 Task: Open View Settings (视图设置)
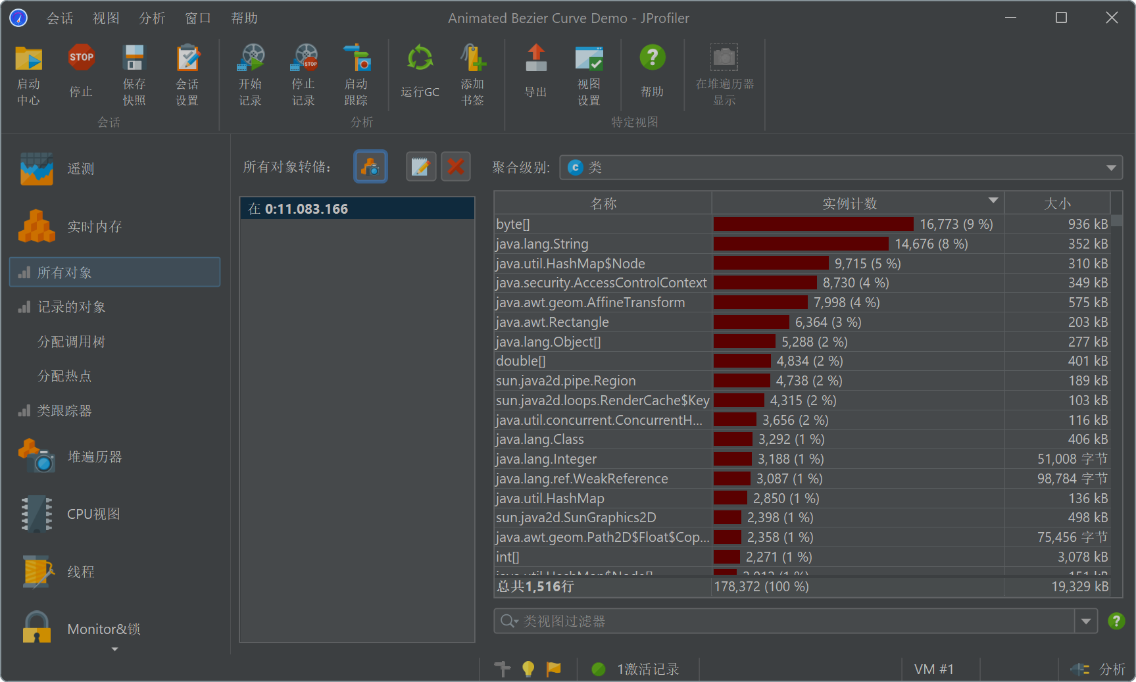[x=589, y=75]
